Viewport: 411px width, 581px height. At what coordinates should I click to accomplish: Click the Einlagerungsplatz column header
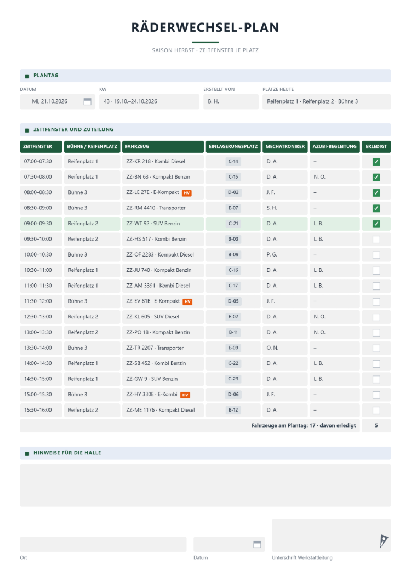[233, 147]
